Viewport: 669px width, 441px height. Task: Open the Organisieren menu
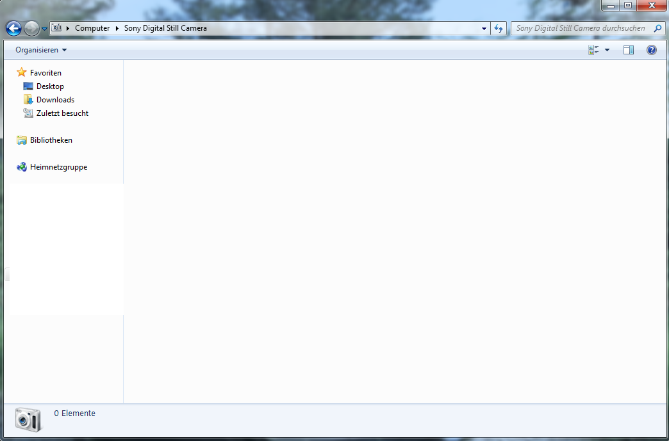click(41, 50)
